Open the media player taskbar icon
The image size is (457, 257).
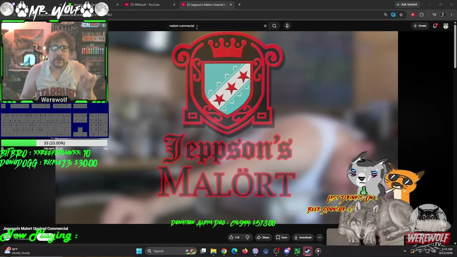pyautogui.click(x=318, y=251)
